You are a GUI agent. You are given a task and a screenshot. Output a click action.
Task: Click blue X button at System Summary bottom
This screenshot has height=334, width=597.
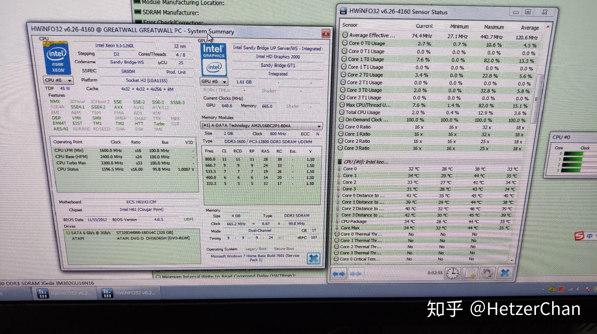click(x=313, y=258)
